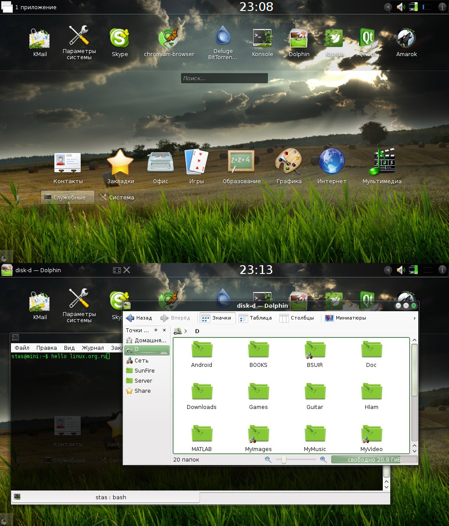The width and height of the screenshot is (449, 526).
Task: Focus the Поиск search field
Action: 224,78
